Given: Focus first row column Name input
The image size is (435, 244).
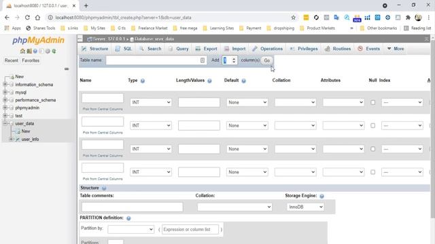Looking at the screenshot, I should (103, 98).
